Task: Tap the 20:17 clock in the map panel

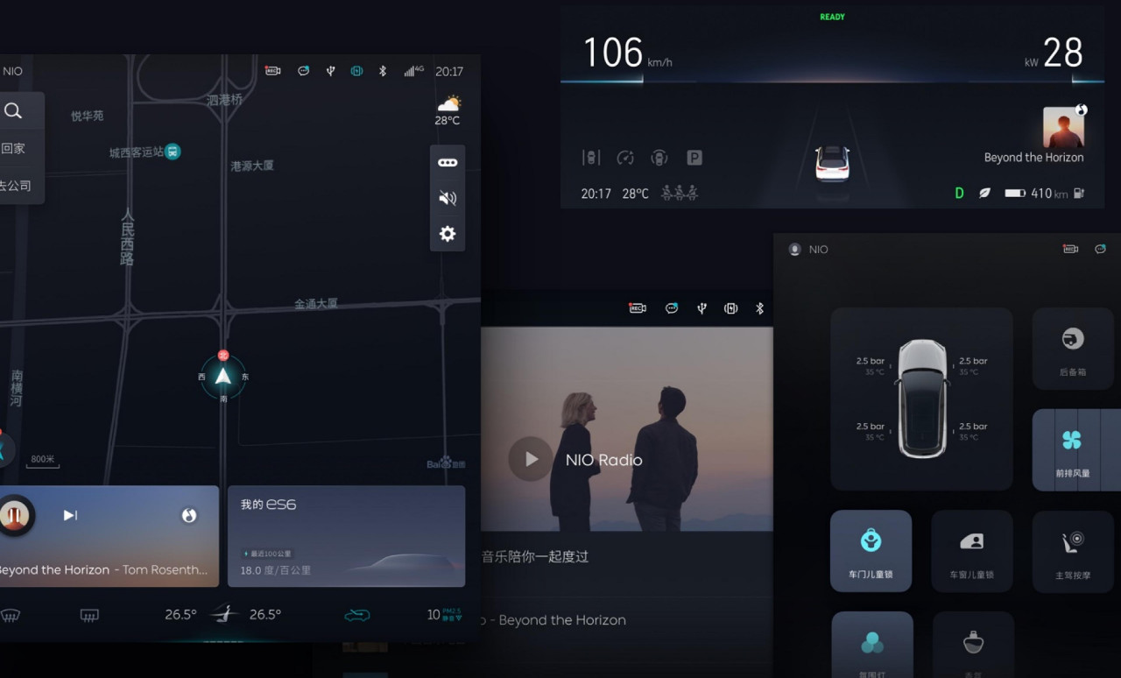Action: [x=449, y=71]
